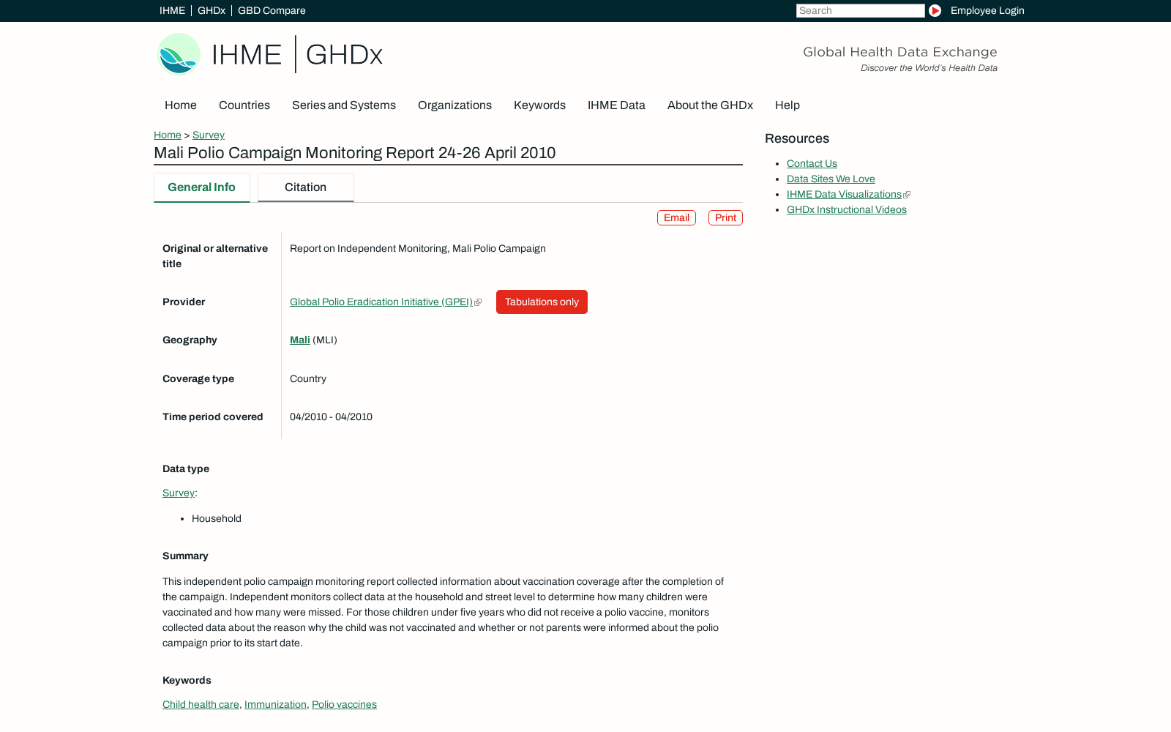Click the Resources heading
1171x732 pixels.
[x=797, y=139]
